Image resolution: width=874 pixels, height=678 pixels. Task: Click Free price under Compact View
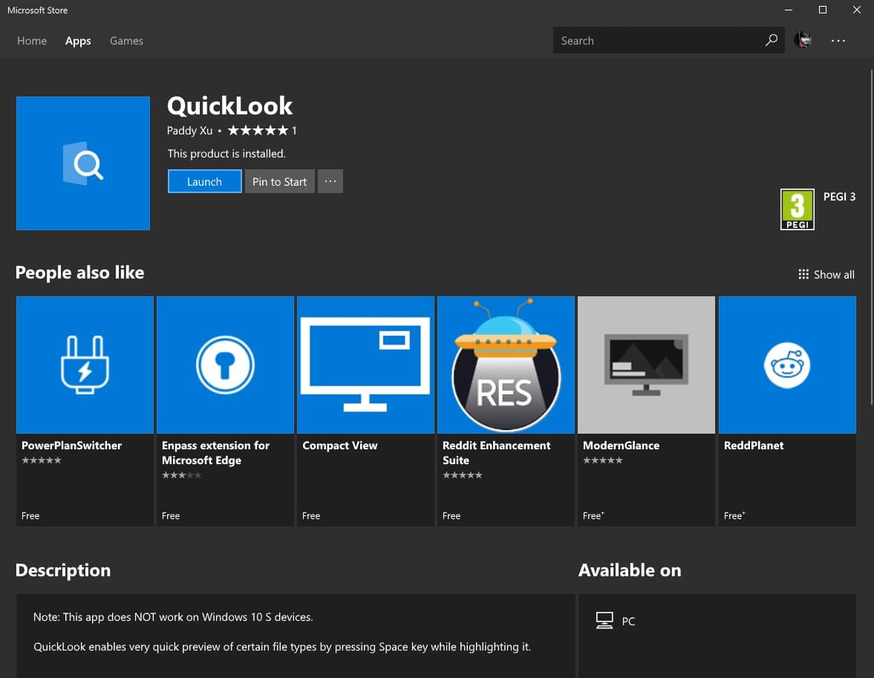pos(311,516)
